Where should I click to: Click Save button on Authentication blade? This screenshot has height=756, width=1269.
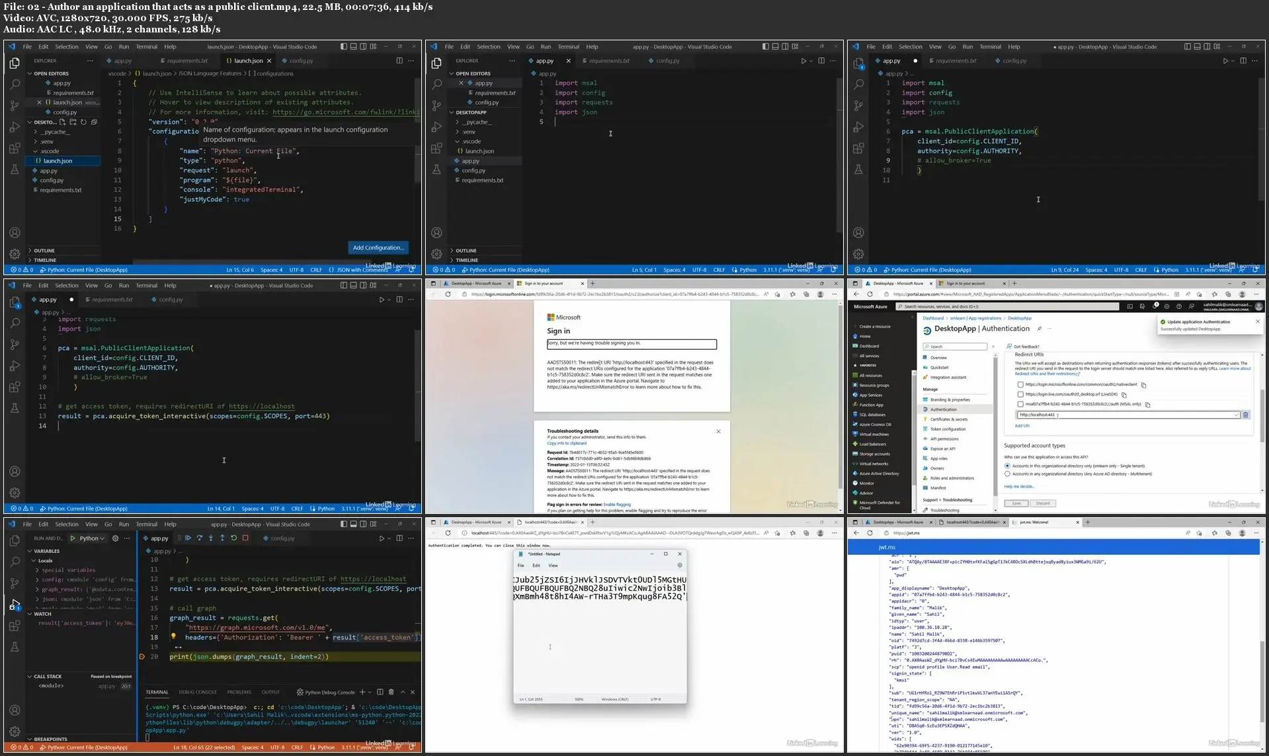(x=1016, y=503)
